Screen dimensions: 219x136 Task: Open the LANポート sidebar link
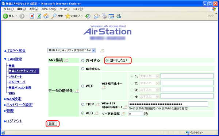(x=15, y=77)
